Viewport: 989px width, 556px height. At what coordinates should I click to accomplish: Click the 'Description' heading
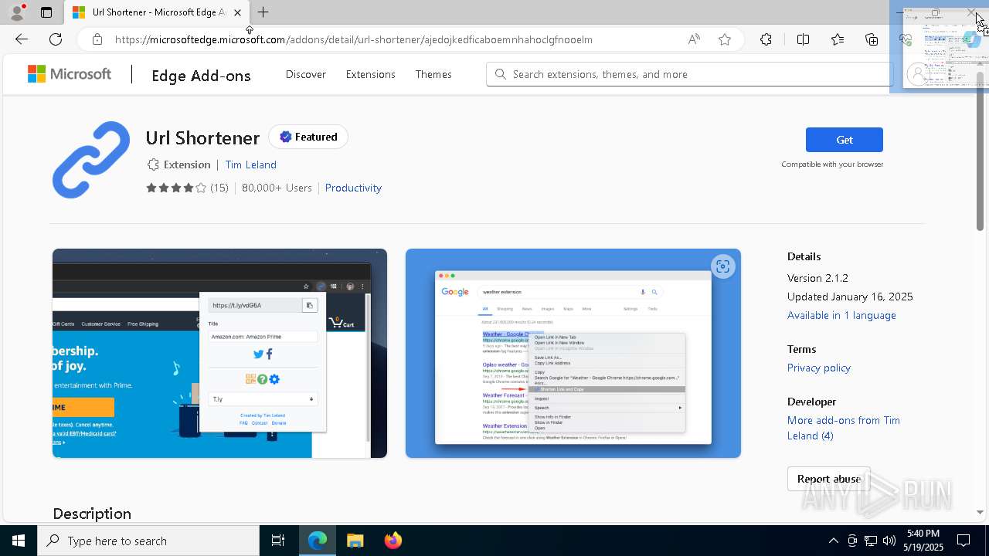(92, 514)
